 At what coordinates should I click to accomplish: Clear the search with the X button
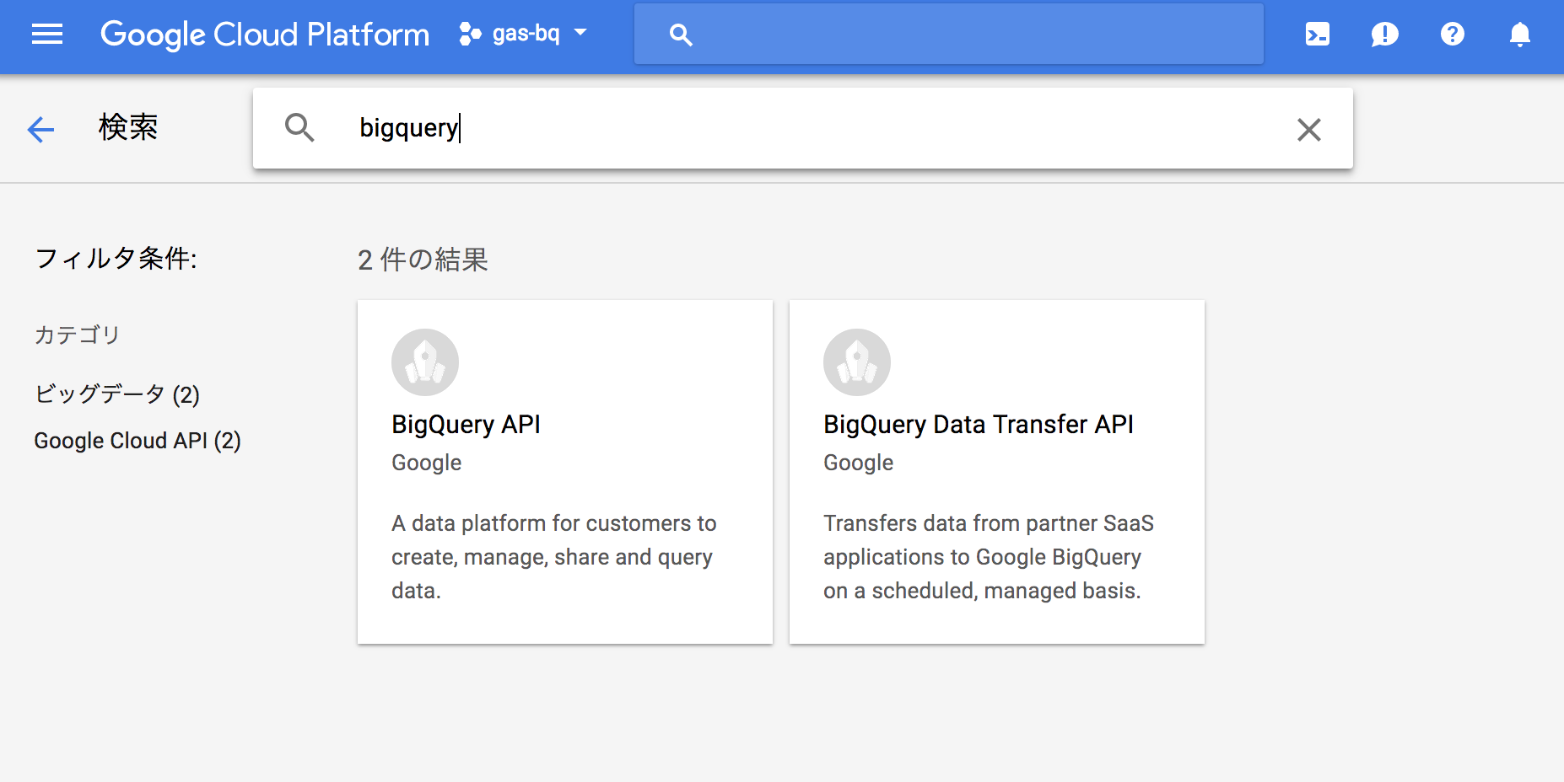coord(1308,129)
